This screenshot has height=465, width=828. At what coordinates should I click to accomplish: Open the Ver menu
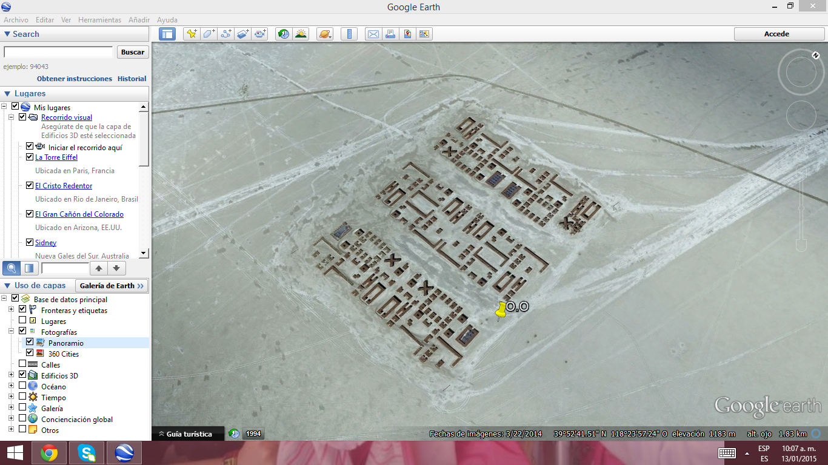click(66, 20)
